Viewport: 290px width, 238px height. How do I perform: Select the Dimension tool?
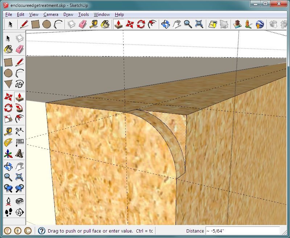click(x=20, y=131)
